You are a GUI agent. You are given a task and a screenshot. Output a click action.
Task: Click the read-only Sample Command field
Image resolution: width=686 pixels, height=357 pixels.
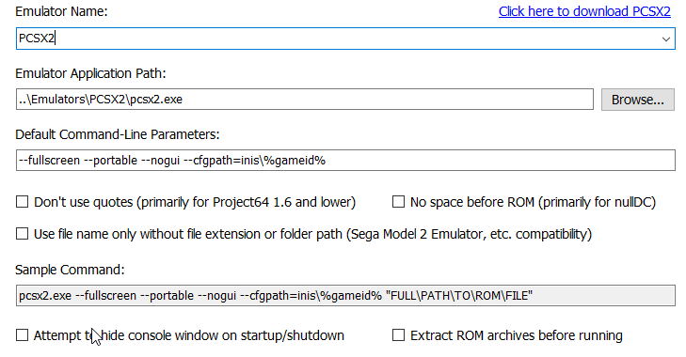(x=345, y=296)
